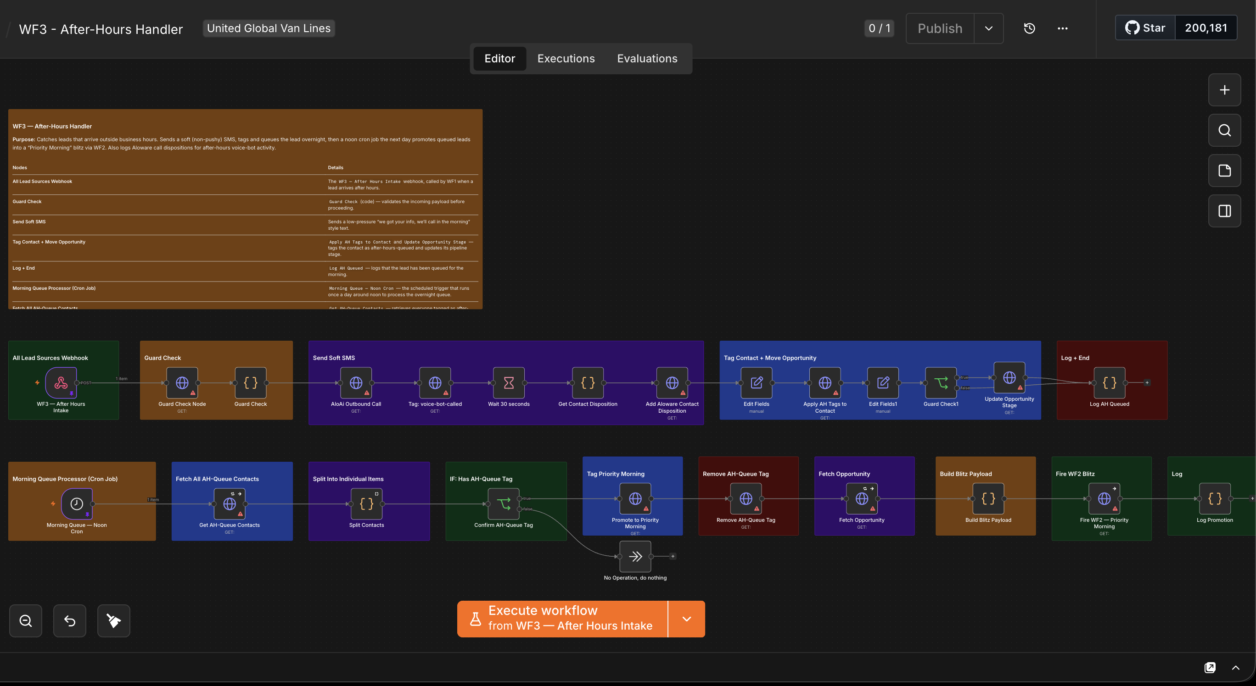Select the Log Promotion code node
Screen dimensions: 1256x686
(1215, 498)
